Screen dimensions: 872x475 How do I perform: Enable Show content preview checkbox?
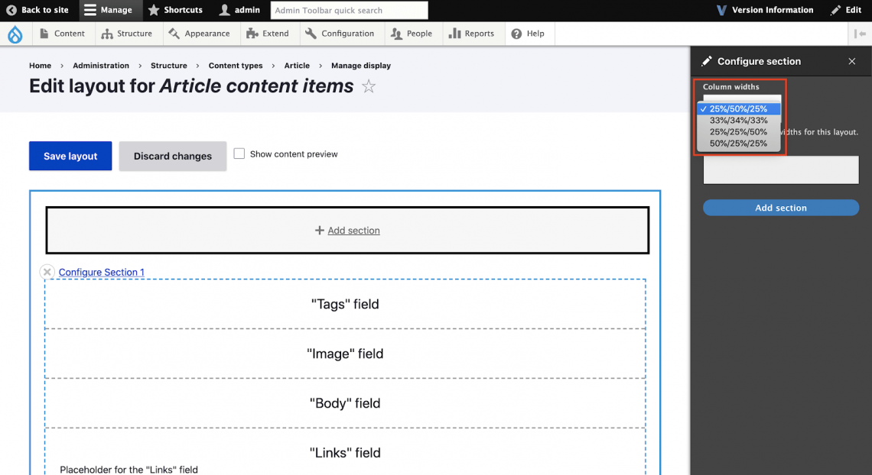point(239,153)
